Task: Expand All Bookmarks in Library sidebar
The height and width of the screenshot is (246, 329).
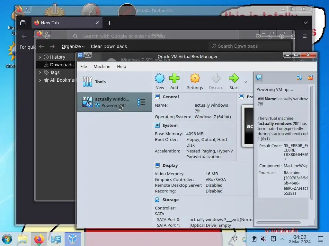Action: [x=40, y=80]
